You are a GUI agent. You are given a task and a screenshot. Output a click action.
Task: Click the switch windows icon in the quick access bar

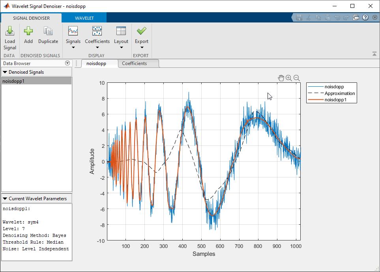click(x=356, y=17)
